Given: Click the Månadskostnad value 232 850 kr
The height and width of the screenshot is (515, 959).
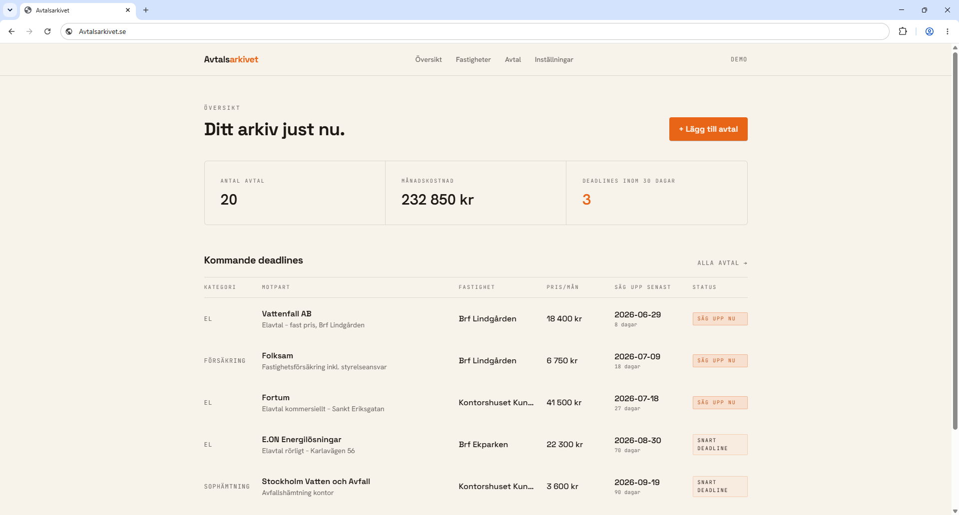Looking at the screenshot, I should click(438, 200).
